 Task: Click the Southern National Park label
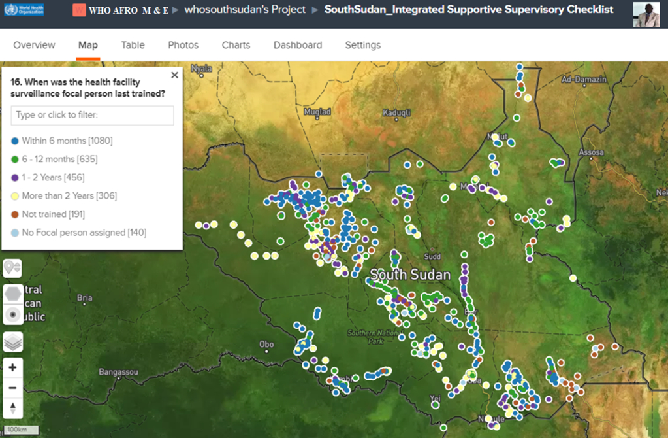(x=375, y=337)
